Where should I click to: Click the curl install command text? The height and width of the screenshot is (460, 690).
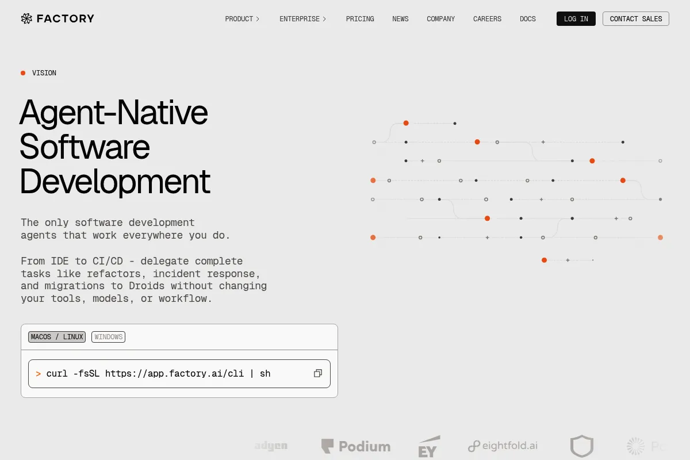pyautogui.click(x=158, y=374)
